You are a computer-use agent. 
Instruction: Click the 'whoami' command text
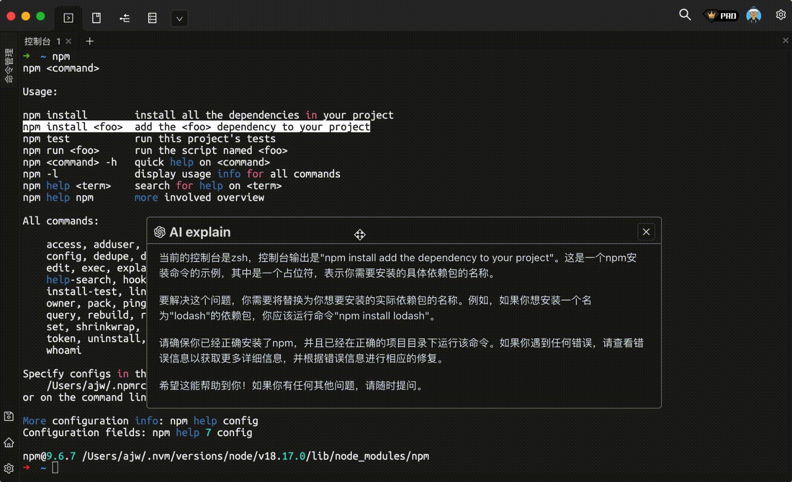click(64, 350)
